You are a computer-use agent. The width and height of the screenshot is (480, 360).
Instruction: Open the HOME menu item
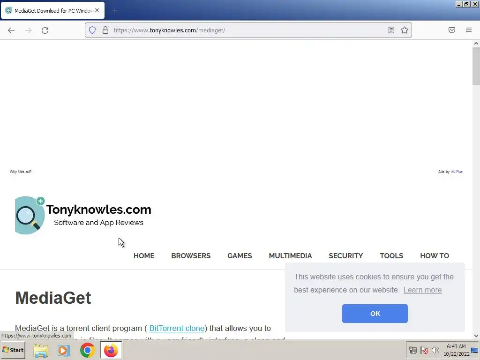[144, 256]
